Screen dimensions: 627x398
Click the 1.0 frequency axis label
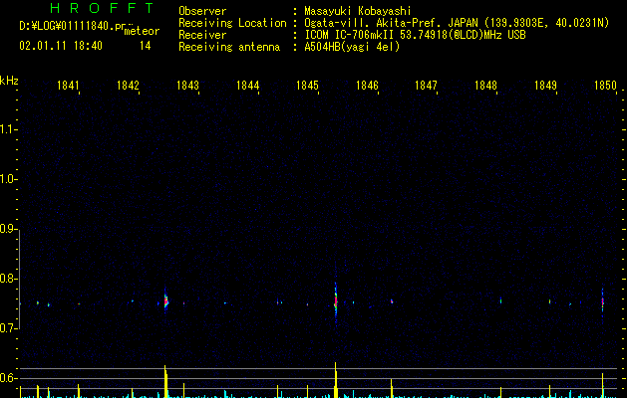(8, 179)
